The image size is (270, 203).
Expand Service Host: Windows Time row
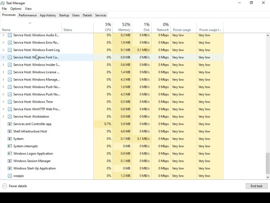click(3, 102)
